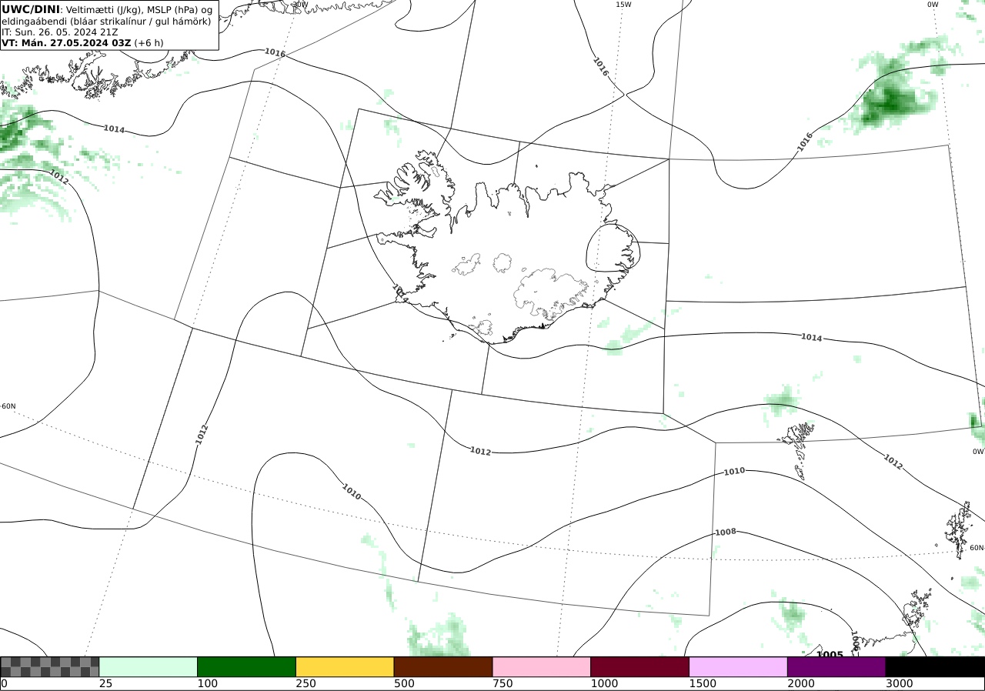Pick the dark green 100–250 legend swatch
The height and width of the screenshot is (691, 985).
246,666
